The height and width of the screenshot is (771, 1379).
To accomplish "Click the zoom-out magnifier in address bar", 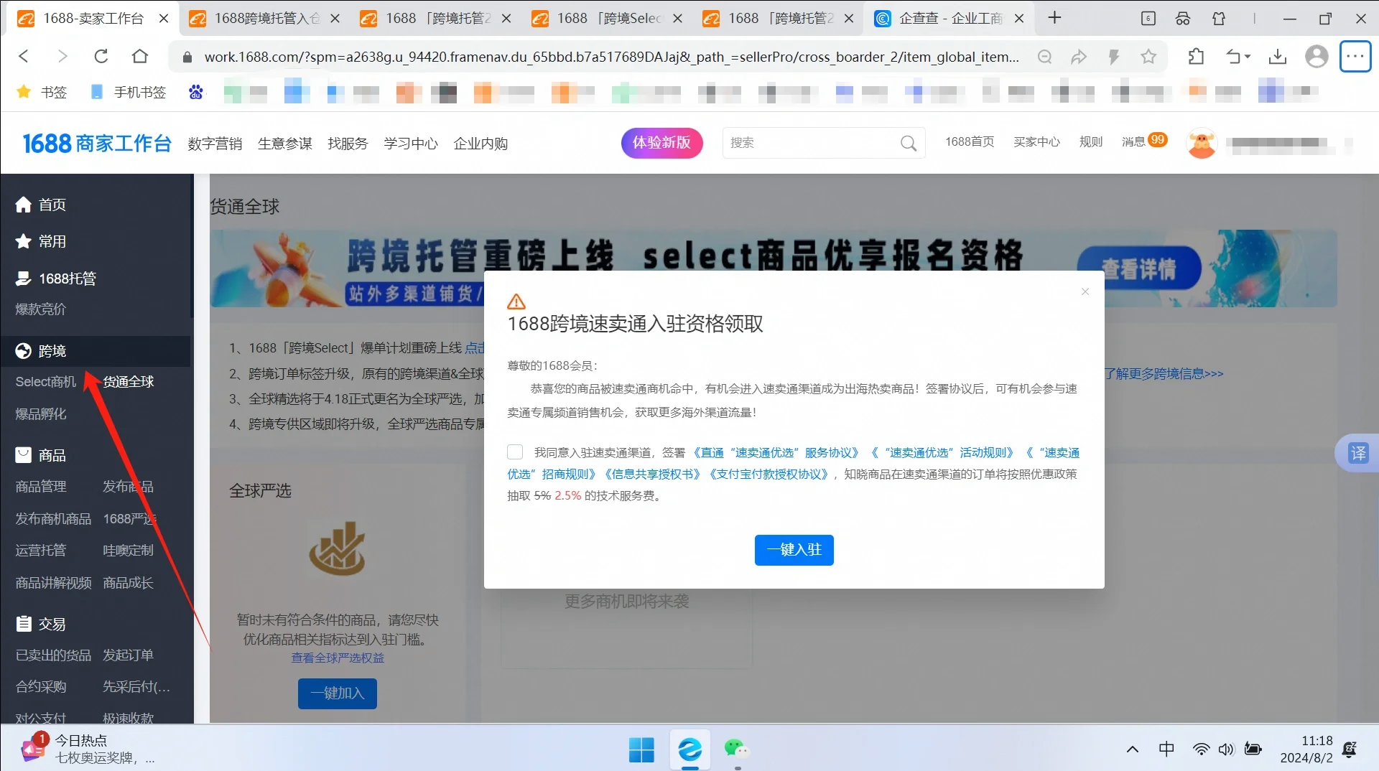I will (x=1044, y=57).
